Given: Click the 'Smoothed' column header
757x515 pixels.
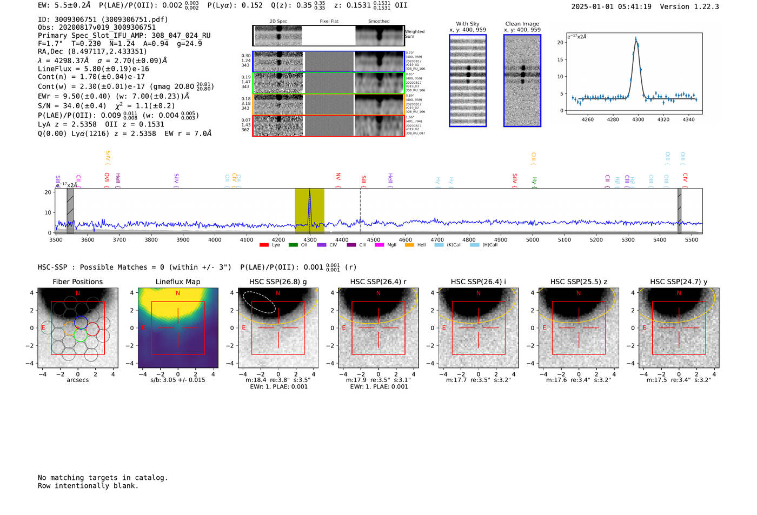Looking at the screenshot, I should coord(379,22).
